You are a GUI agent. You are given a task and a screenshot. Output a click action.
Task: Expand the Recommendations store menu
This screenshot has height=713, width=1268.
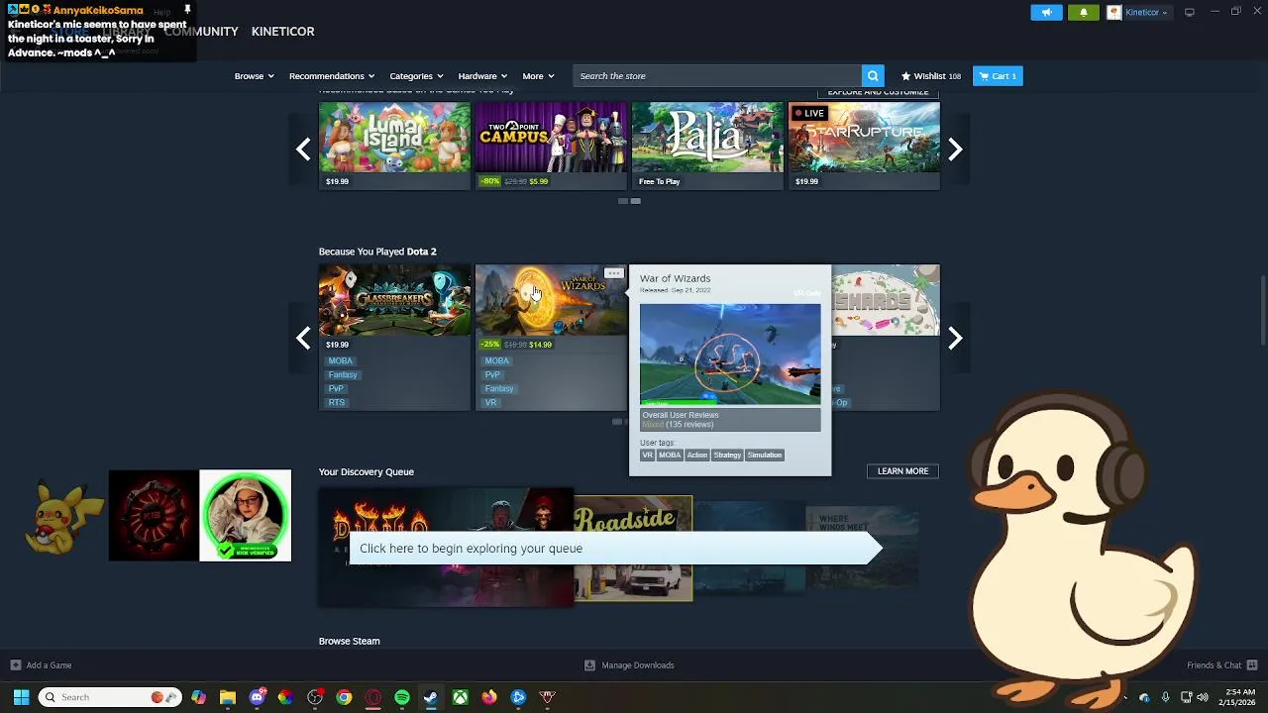[331, 76]
